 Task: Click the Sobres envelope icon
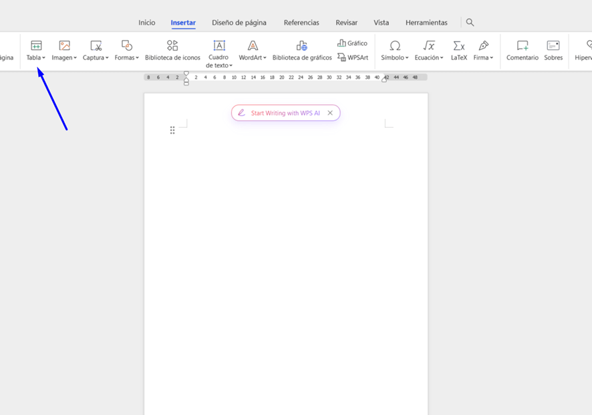(x=553, y=46)
